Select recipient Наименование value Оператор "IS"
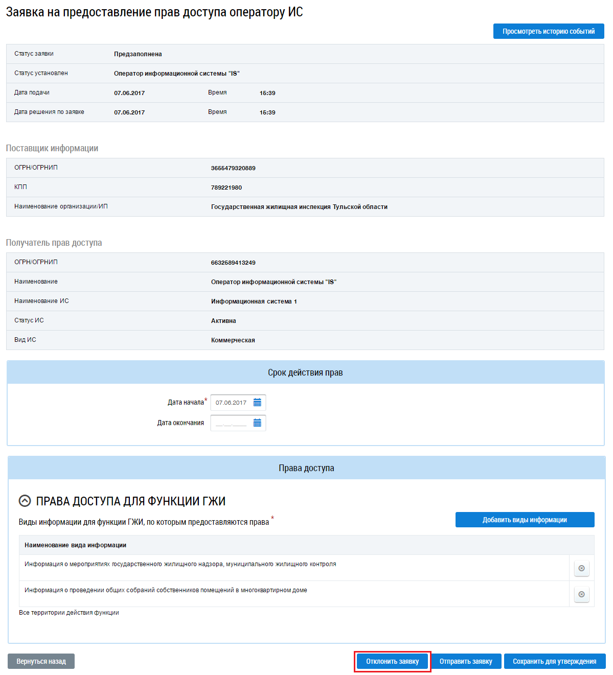The image size is (613, 675). [274, 282]
